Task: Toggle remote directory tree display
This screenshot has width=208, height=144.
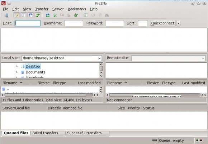Action: tap(30, 15)
